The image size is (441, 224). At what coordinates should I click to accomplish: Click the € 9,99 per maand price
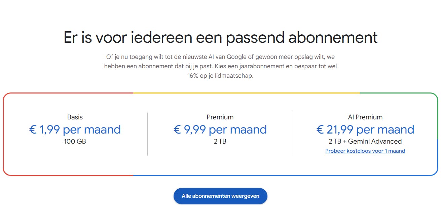tap(220, 129)
